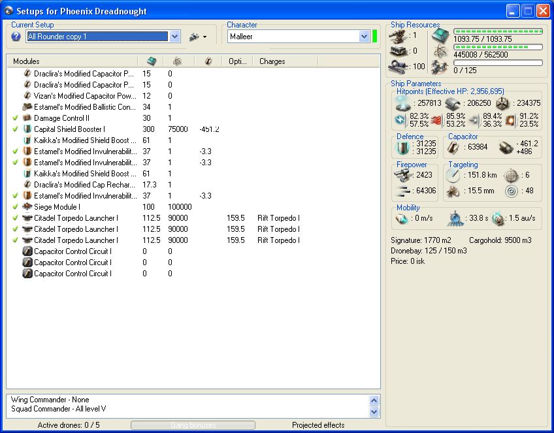The height and width of the screenshot is (433, 554).
Task: Click the capacitor column header icon
Action: point(208,61)
